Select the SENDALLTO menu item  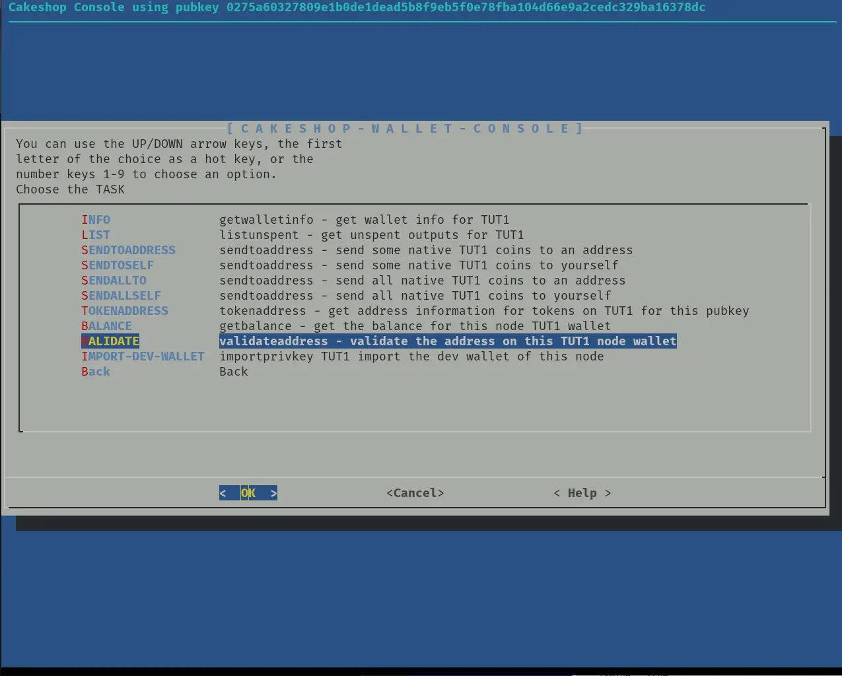114,281
